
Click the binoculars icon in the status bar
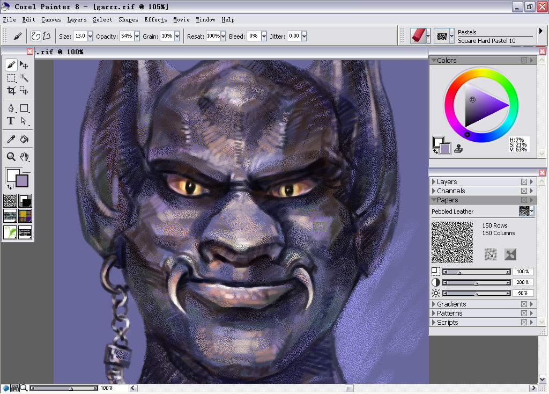tap(15, 388)
